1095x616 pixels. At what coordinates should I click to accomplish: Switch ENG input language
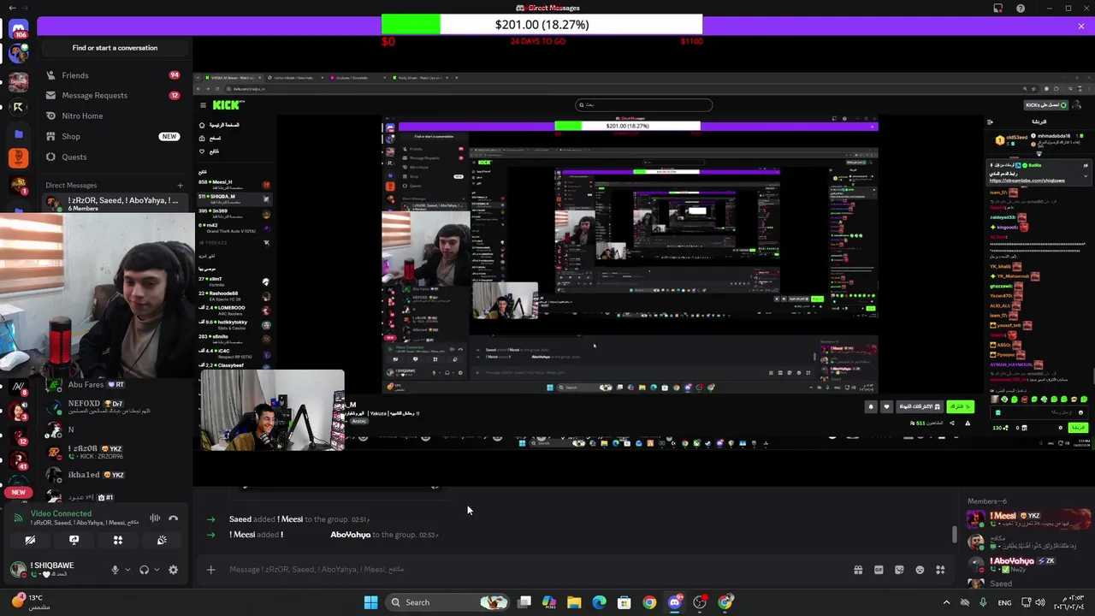[x=1004, y=602]
